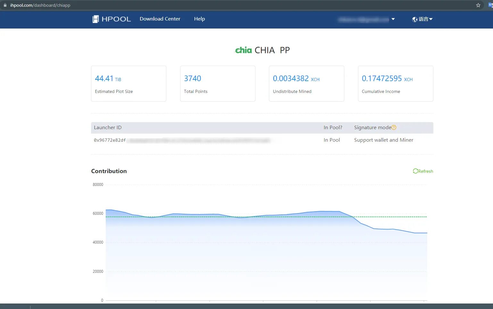This screenshot has height=309, width=493.
Task: Select the 3740 total points value
Action: [192, 79]
